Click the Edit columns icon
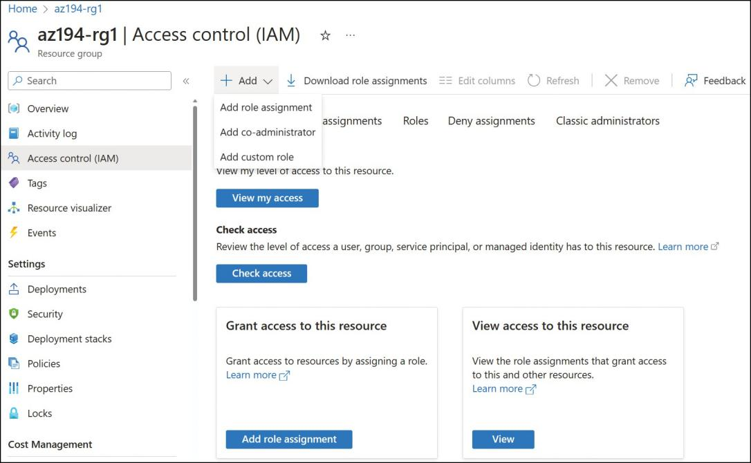The height and width of the screenshot is (463, 751). tap(445, 81)
